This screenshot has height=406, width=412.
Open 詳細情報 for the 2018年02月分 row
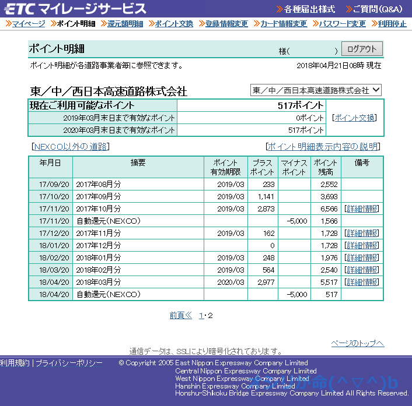[362, 270]
